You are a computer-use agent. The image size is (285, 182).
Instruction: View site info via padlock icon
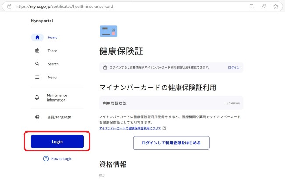click(x=9, y=7)
